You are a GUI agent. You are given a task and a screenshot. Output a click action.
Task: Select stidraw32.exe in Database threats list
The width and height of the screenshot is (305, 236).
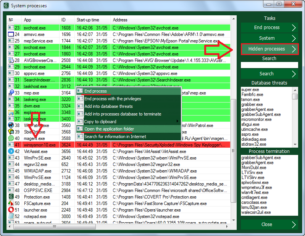(253, 144)
